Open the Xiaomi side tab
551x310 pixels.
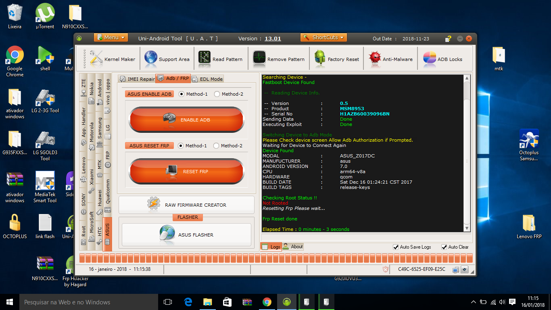[x=92, y=181]
